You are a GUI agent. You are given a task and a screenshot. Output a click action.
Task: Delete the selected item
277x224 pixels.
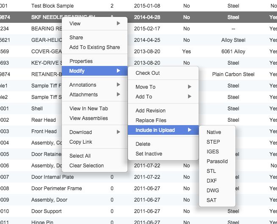[x=143, y=144]
